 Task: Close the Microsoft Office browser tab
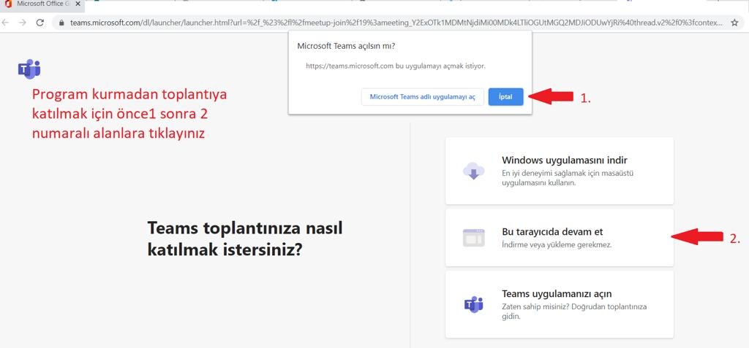[x=78, y=4]
